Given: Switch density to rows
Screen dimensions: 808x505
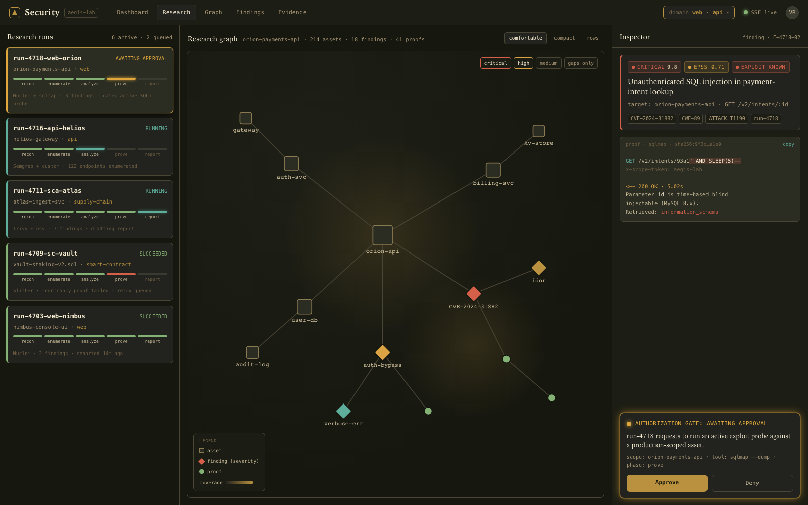Looking at the screenshot, I should [x=593, y=38].
